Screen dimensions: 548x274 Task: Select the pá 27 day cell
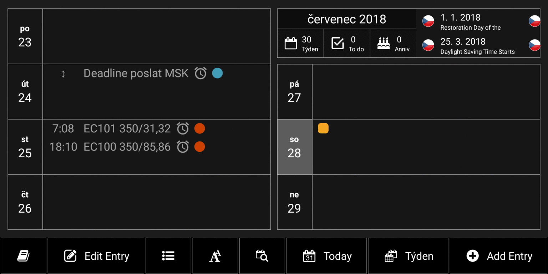tap(294, 92)
